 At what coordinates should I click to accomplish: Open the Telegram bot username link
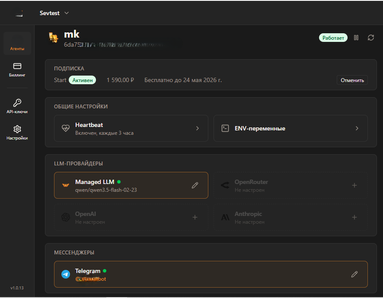91,279
